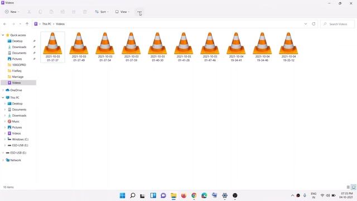Expand Windows (C:) drive node
357x201 pixels.
[5, 139]
